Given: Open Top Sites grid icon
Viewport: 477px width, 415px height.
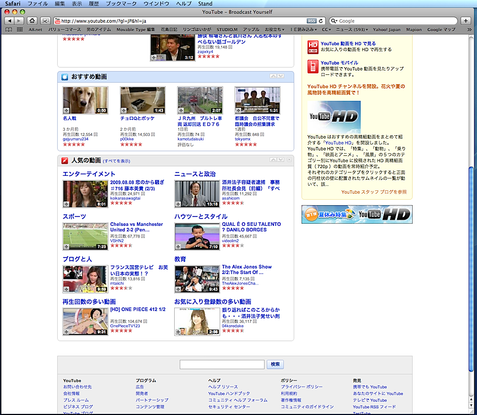Looking at the screenshot, I should pyautogui.click(x=20, y=29).
